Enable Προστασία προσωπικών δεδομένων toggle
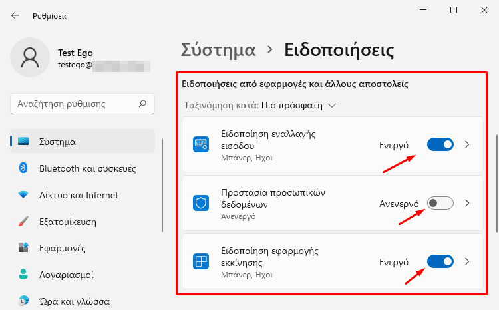 [440, 203]
